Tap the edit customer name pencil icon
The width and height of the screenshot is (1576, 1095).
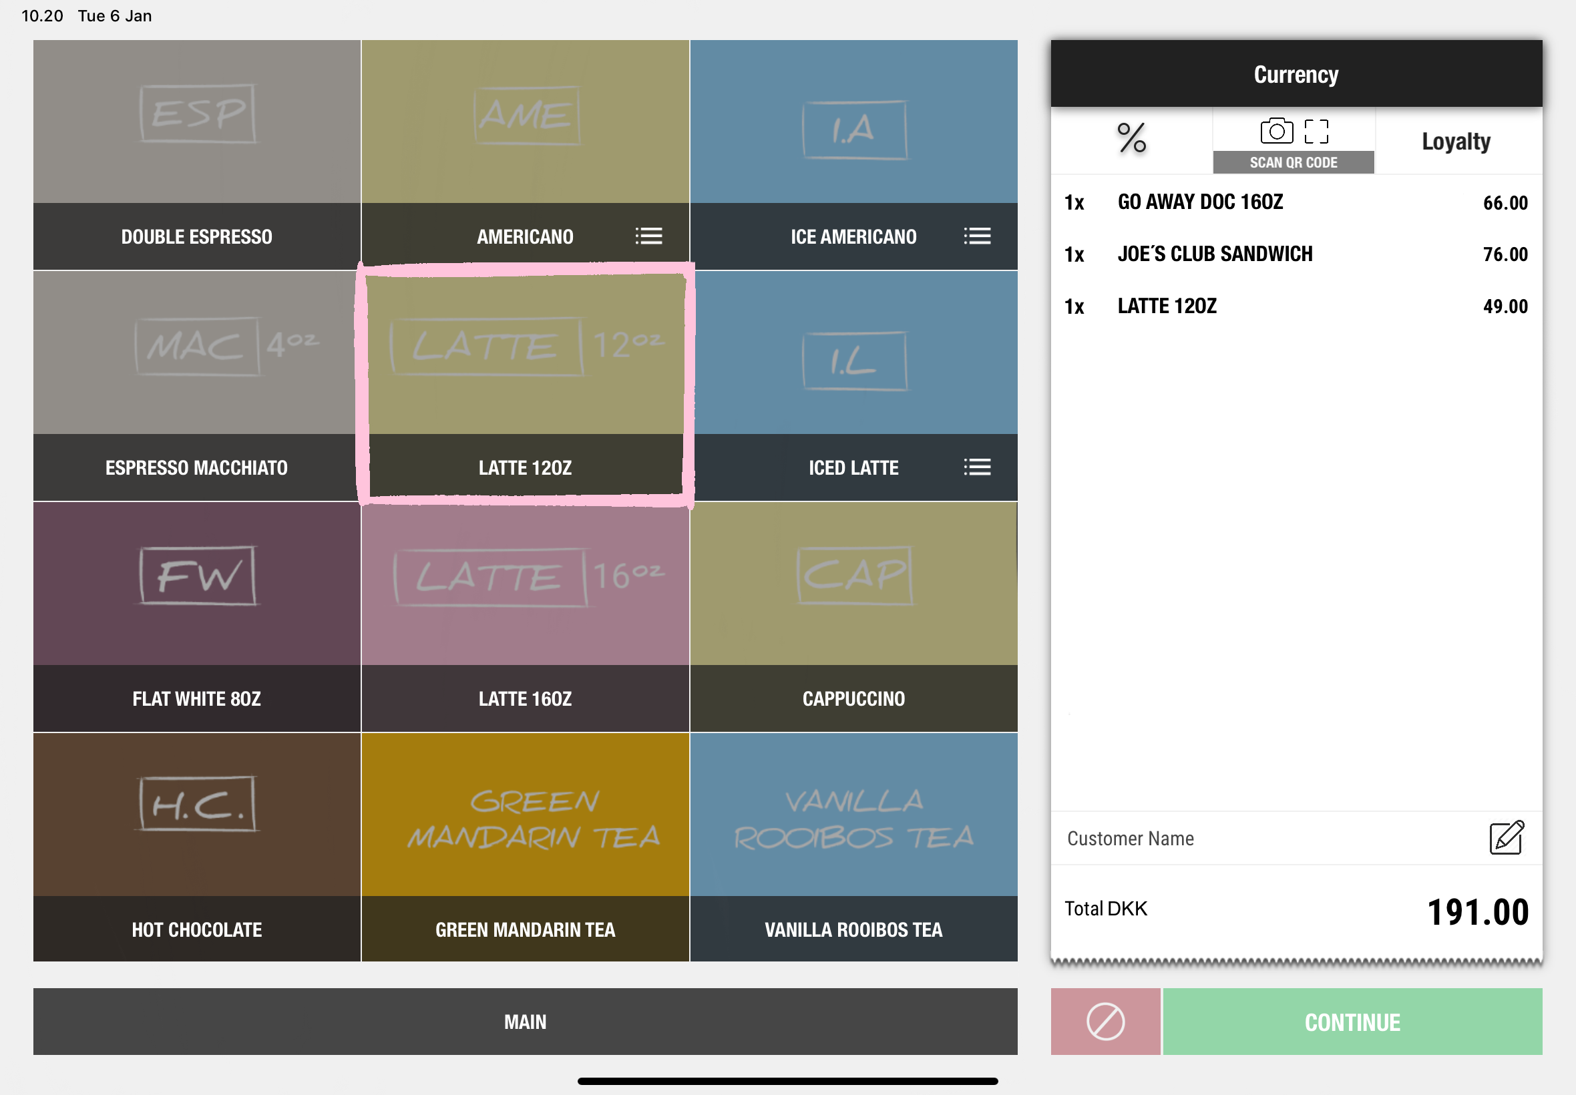(1506, 838)
